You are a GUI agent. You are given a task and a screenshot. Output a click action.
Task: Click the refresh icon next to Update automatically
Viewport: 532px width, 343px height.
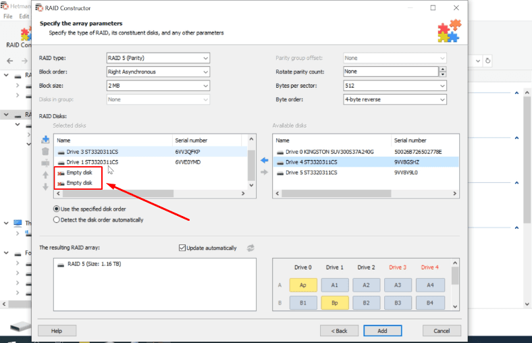(x=250, y=248)
